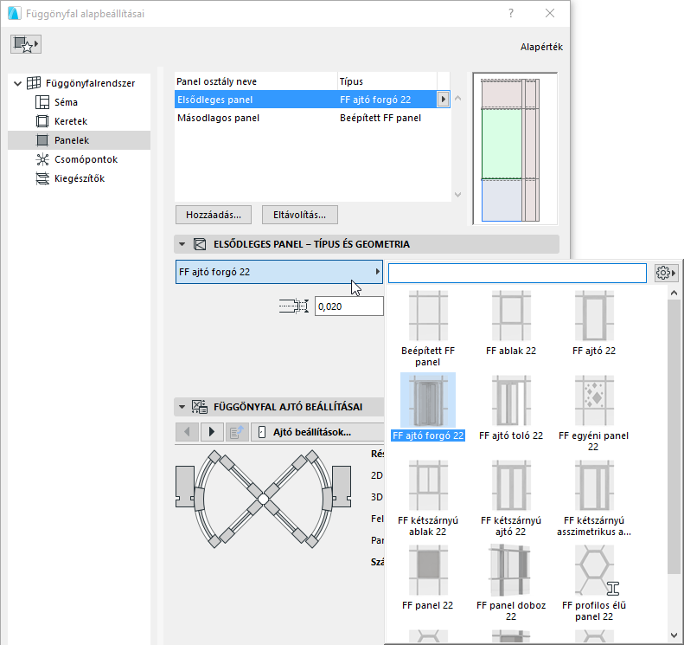The image size is (684, 645).
Task: Choose FF ajtó forgó 22 thumbnail
Action: [428, 401]
